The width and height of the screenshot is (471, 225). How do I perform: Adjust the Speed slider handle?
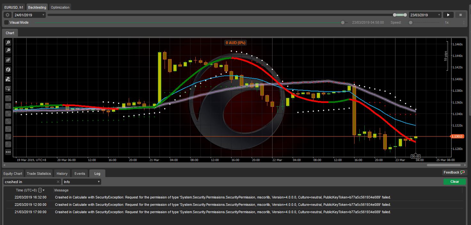(x=411, y=23)
